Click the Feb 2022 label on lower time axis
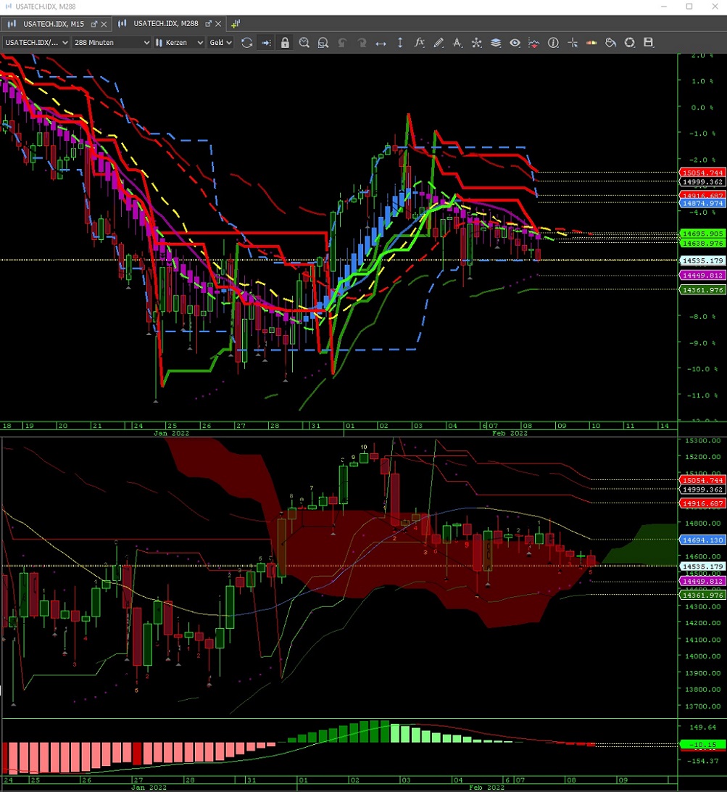The width and height of the screenshot is (727, 792). tap(486, 788)
